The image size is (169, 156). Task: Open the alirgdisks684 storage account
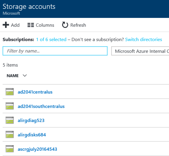point(32,135)
